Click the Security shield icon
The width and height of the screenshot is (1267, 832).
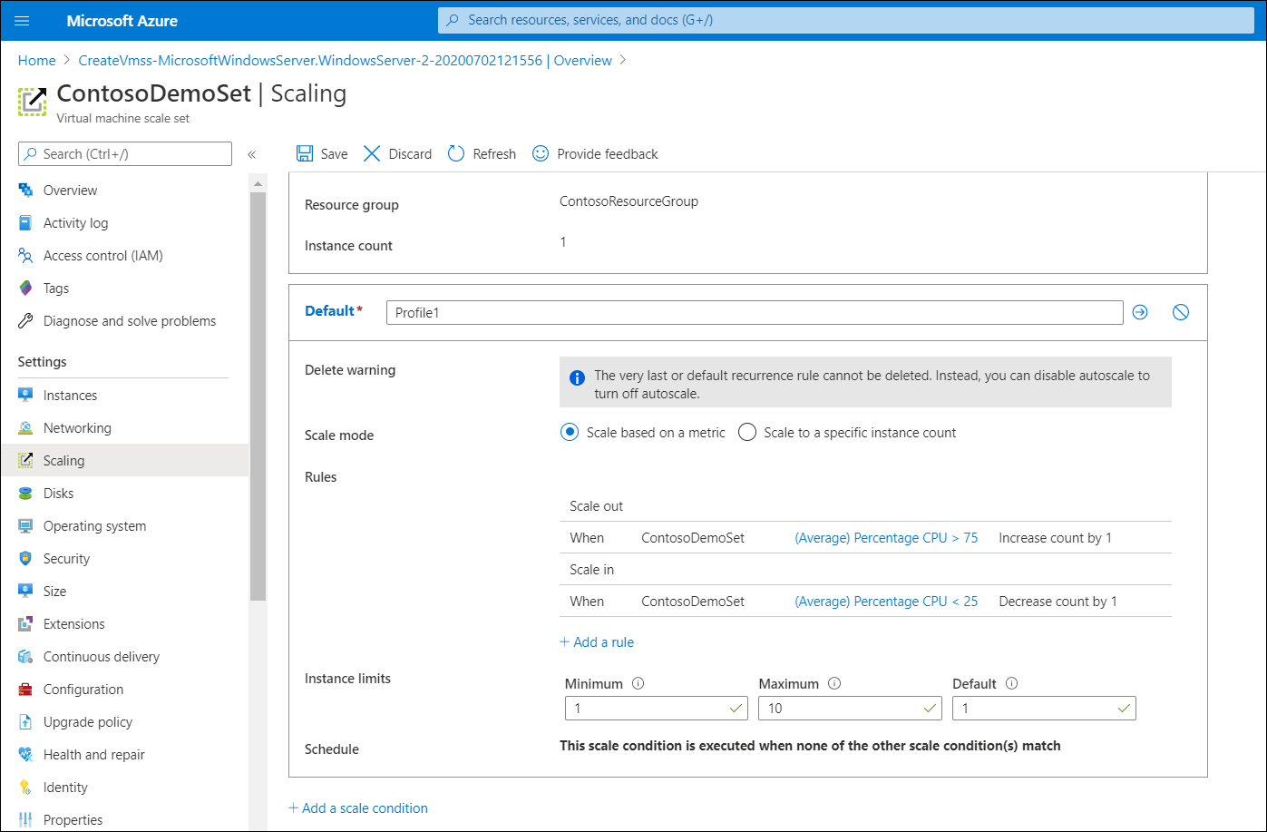[x=25, y=558]
